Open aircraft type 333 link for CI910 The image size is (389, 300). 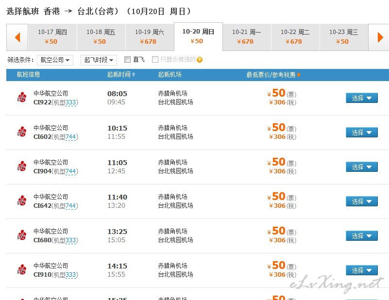(71, 275)
